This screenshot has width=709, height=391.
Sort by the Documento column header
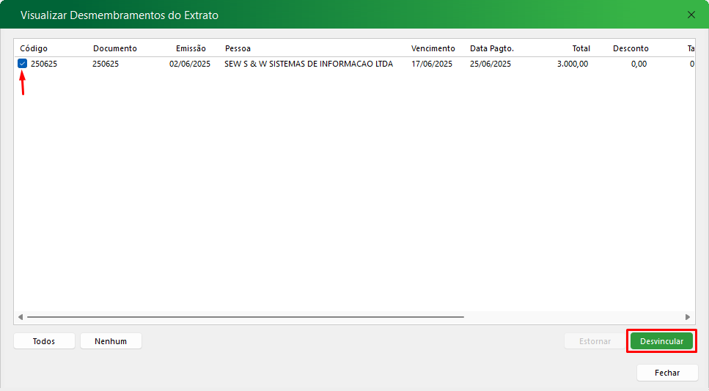pyautogui.click(x=115, y=48)
